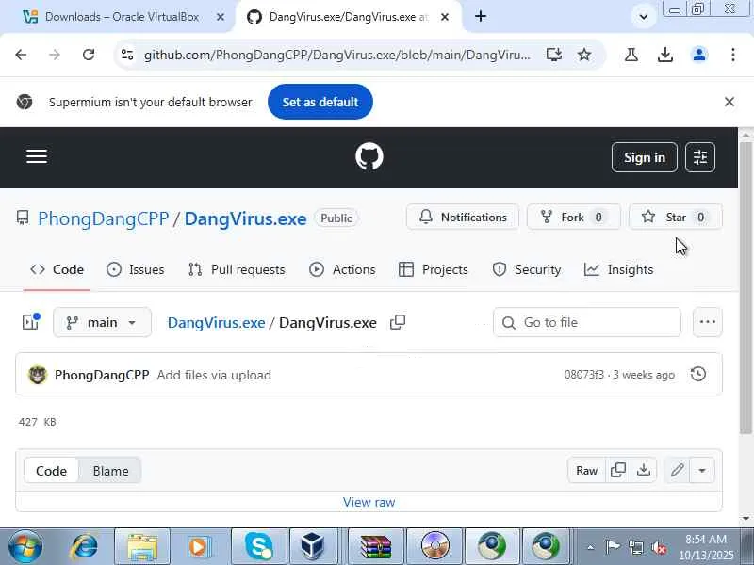View file history clock icon
Screen dimensions: 754x565
click(698, 374)
